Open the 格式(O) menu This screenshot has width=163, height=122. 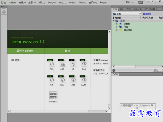point(62,2)
